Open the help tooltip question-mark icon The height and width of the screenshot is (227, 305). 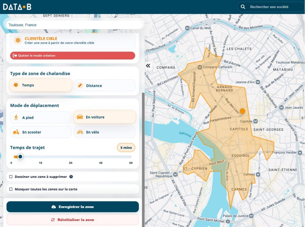tap(71, 177)
